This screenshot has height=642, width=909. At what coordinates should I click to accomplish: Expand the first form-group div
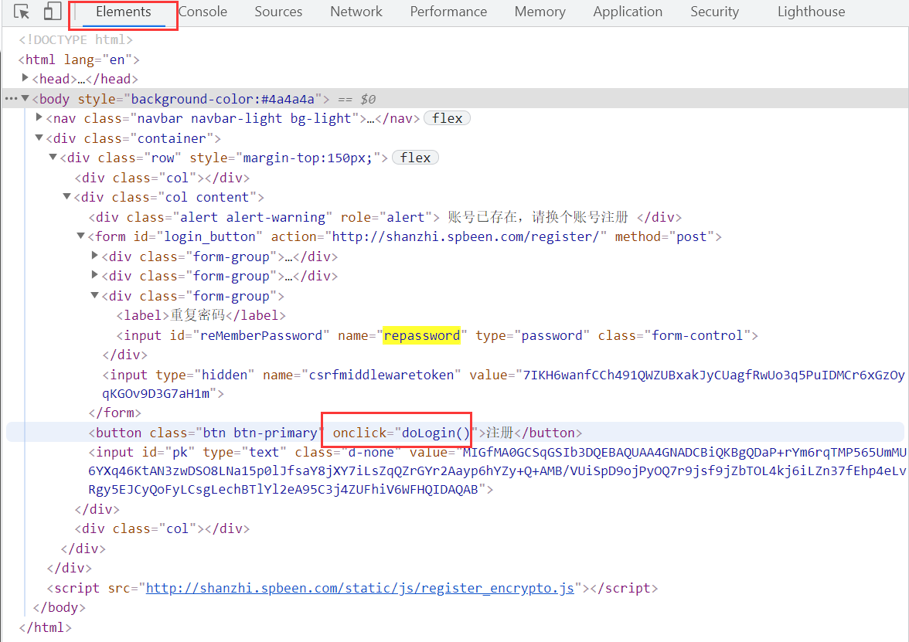tap(94, 256)
